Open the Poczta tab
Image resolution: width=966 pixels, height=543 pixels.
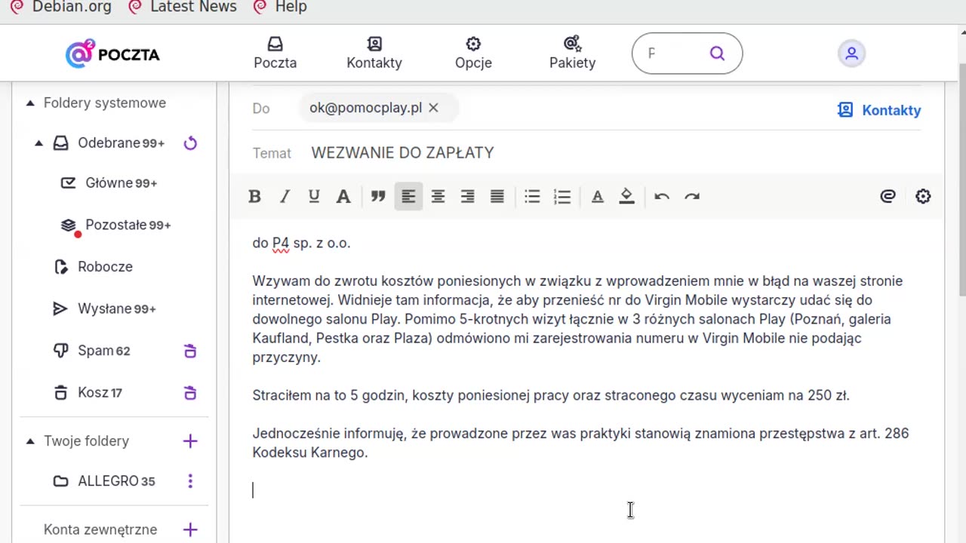point(275,54)
